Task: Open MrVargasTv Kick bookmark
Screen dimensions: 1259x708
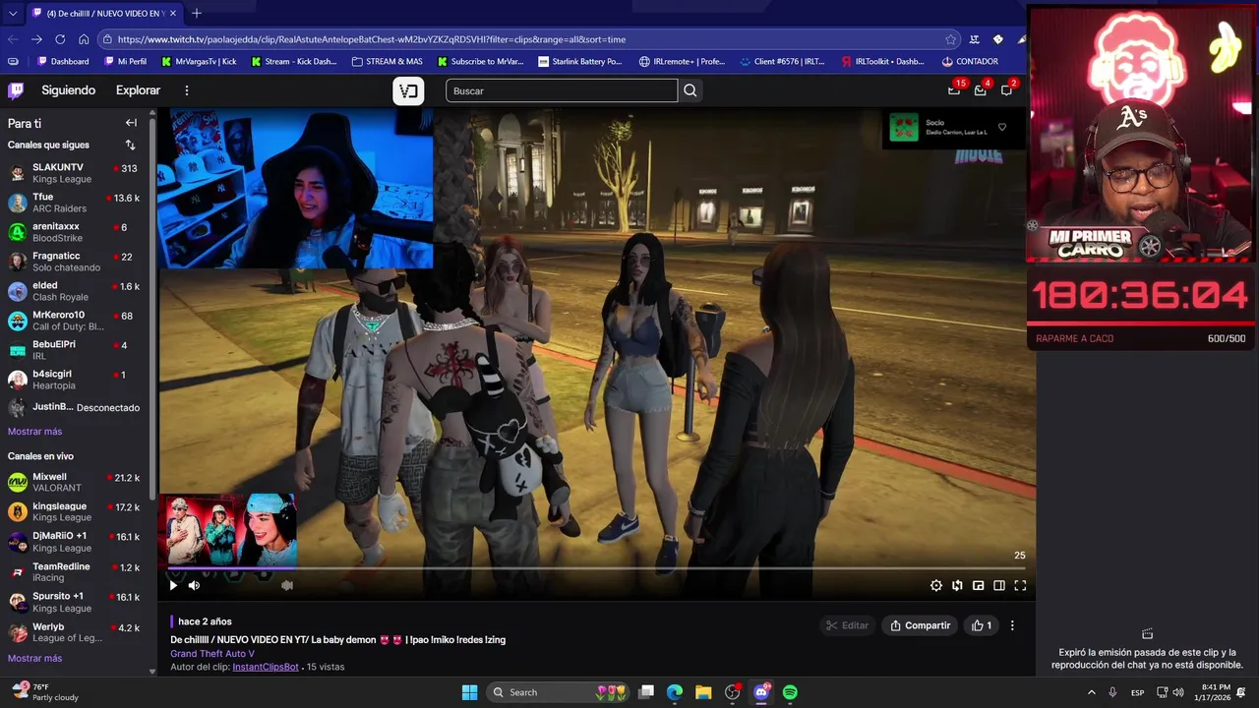Action: (200, 61)
